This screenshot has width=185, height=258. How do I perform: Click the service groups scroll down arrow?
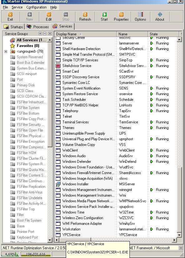tap(50, 240)
